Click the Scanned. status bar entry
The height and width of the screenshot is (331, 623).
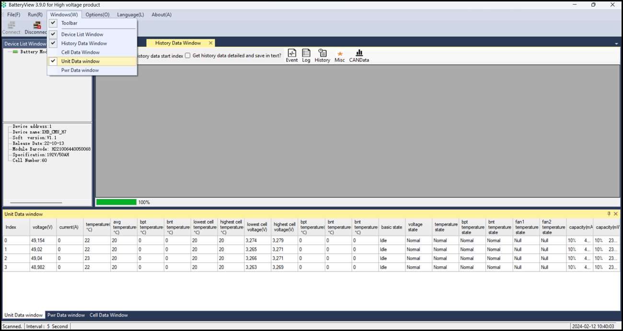point(12,326)
